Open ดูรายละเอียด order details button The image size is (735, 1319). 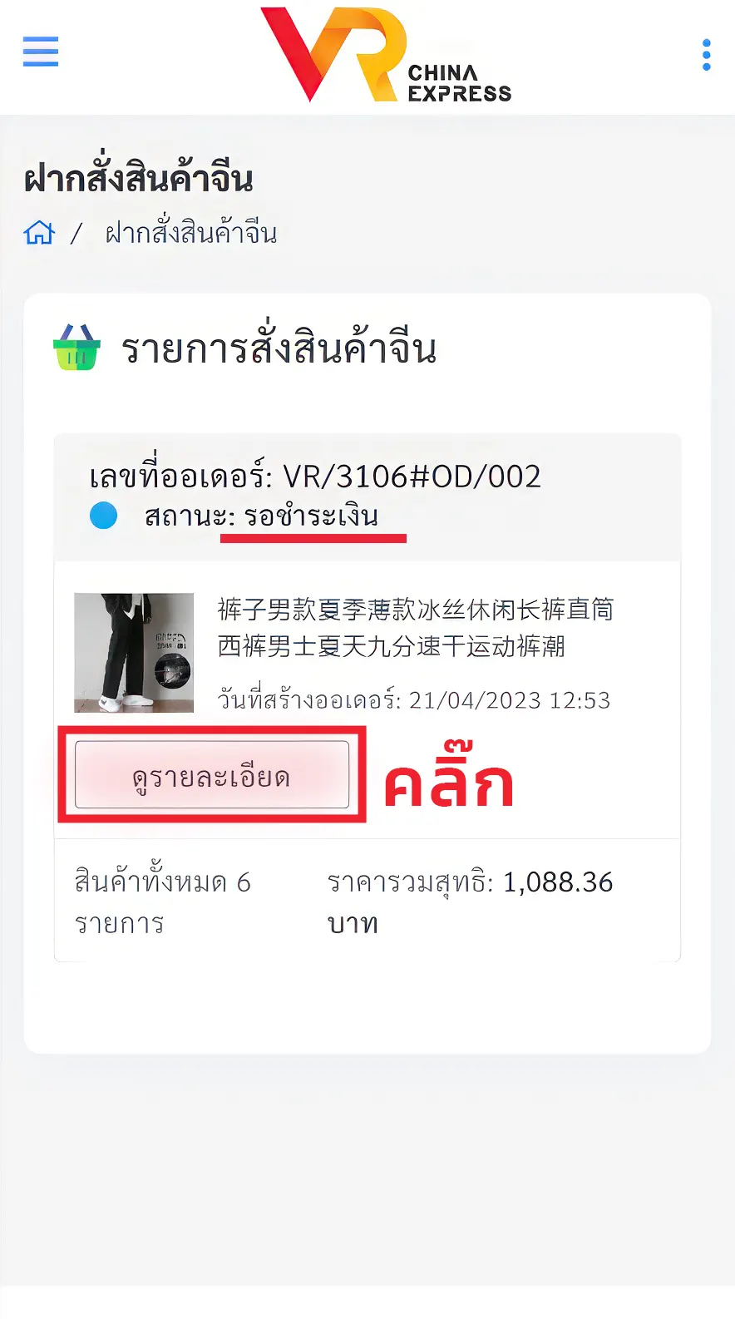coord(212,775)
